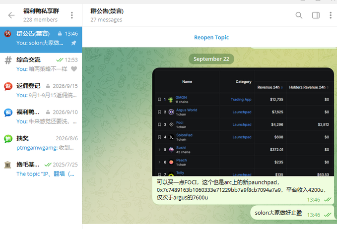Open group info via 福利鸭私享群 title
337x229 pixels.
[x=41, y=11]
